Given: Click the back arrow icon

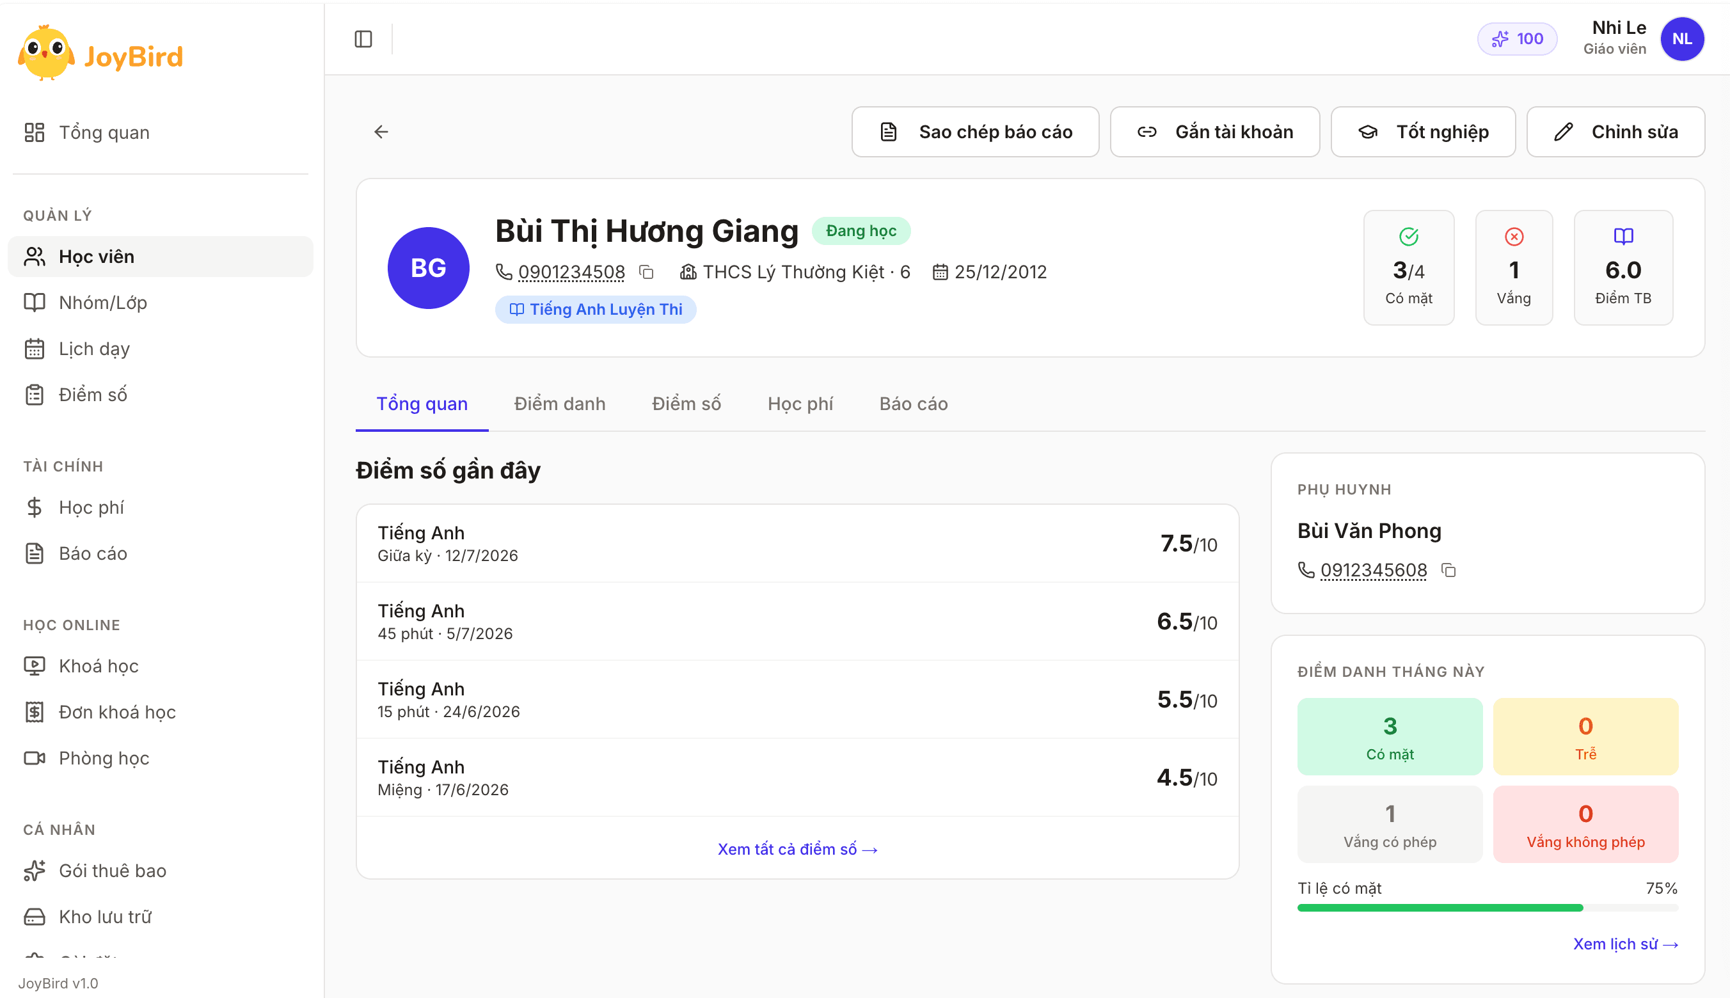Looking at the screenshot, I should click(381, 132).
